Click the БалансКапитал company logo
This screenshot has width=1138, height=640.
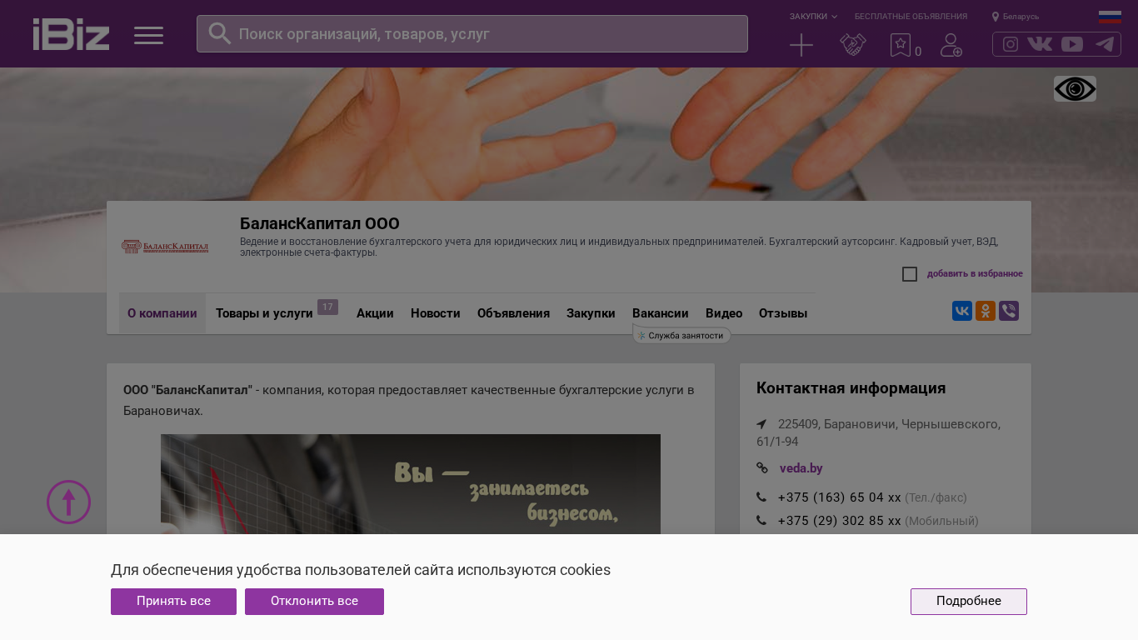165,247
